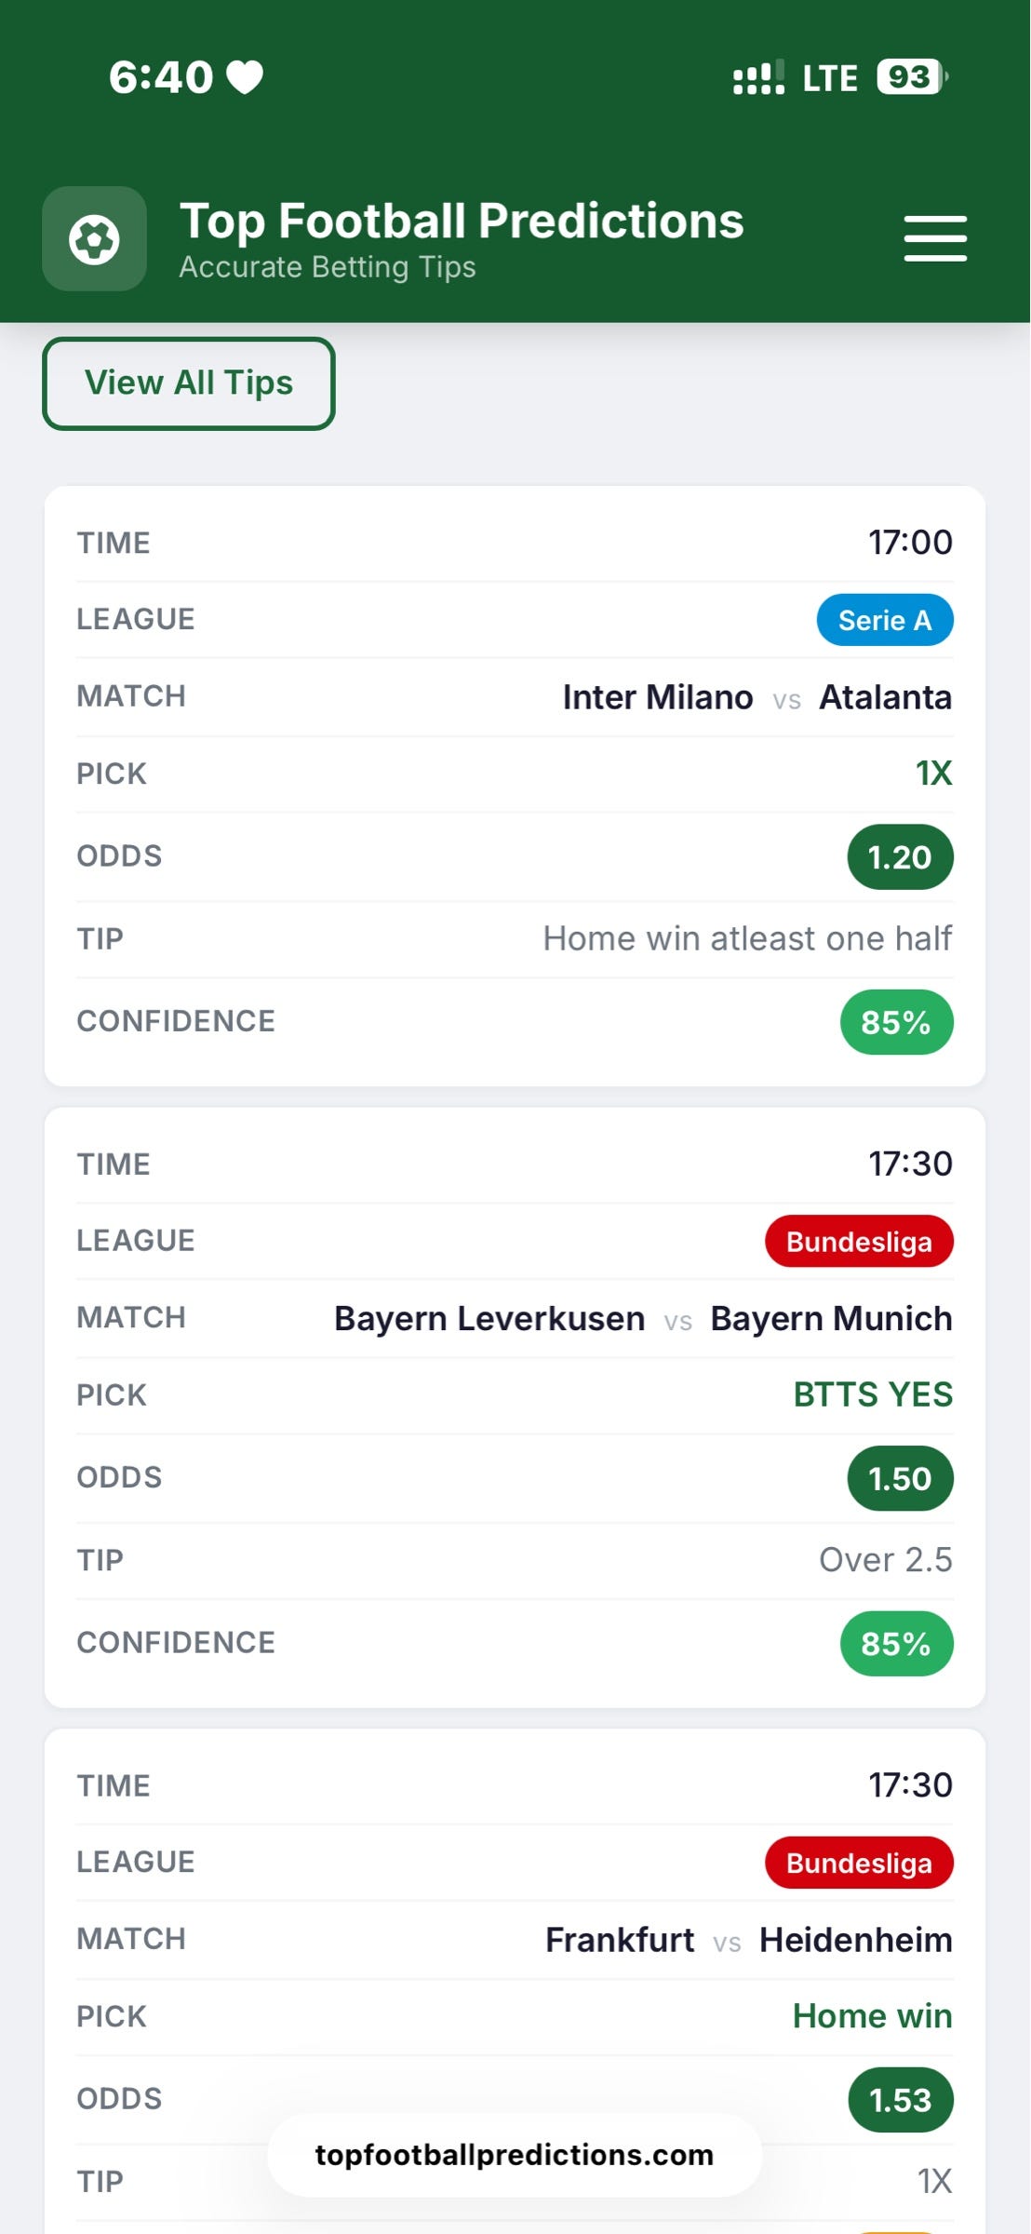Click the Bundesliga badge on Leverkusen match
The width and height of the screenshot is (1031, 2234).
(858, 1241)
